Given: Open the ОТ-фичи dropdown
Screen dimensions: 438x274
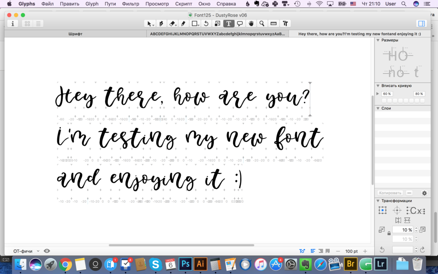Looking at the screenshot, I should coord(26,251).
